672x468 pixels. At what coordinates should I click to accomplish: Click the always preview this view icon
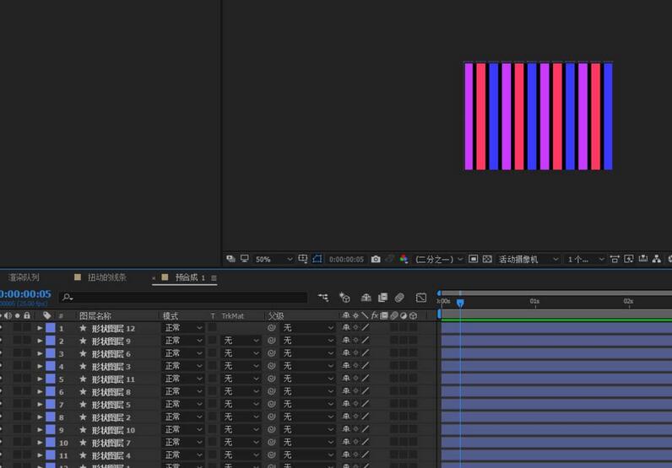click(x=230, y=259)
